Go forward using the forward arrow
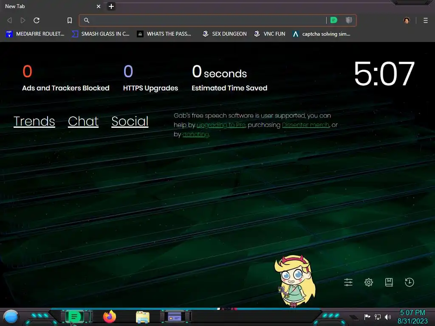 point(23,20)
